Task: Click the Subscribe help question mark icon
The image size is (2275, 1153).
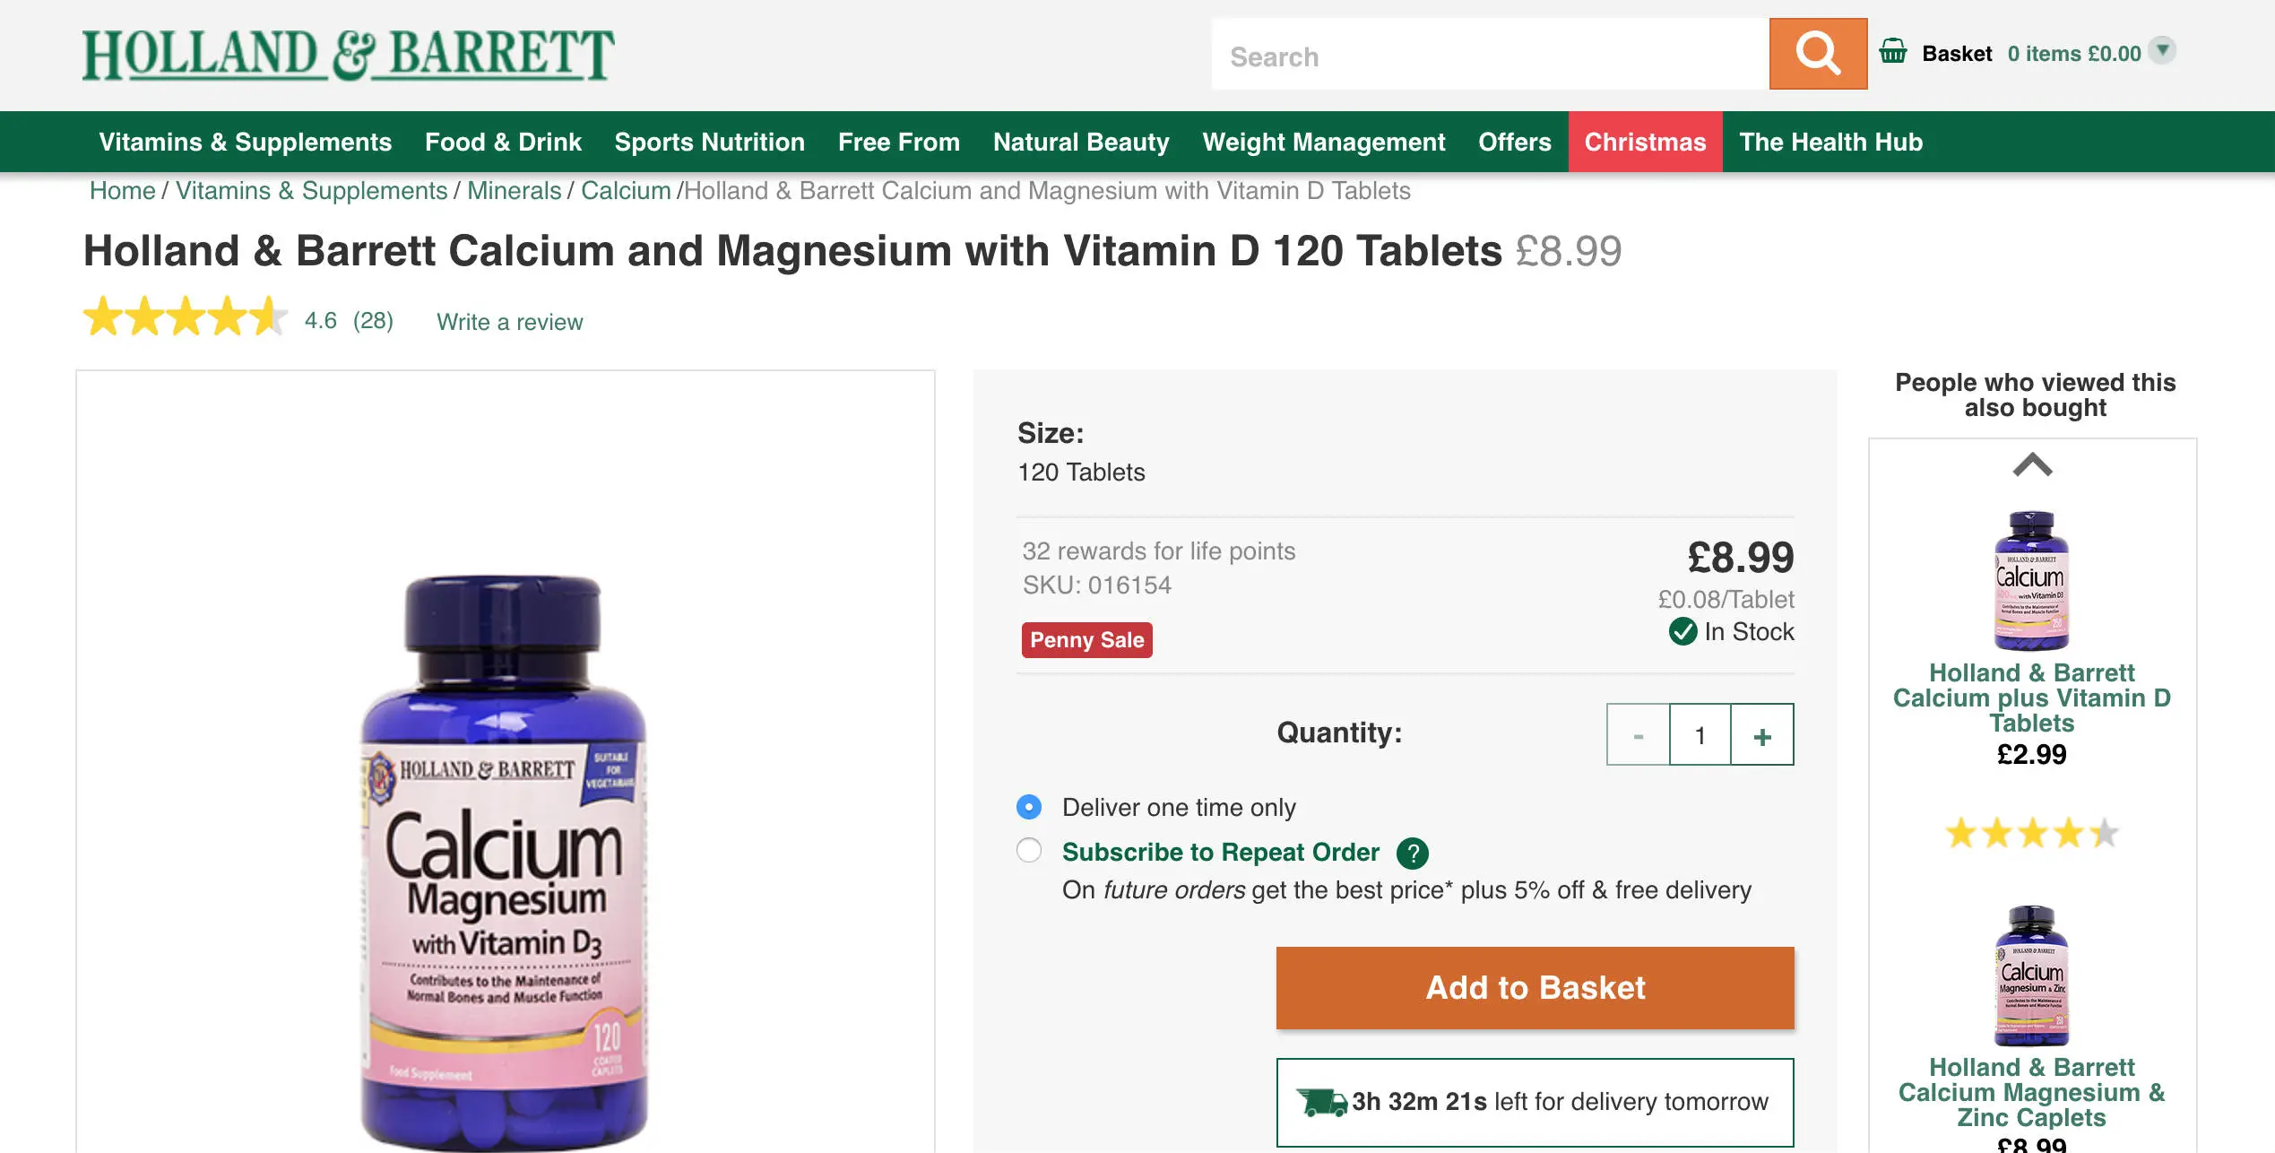Action: (1413, 853)
